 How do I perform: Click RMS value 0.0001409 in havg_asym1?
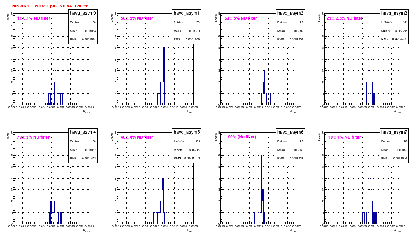click(192, 40)
